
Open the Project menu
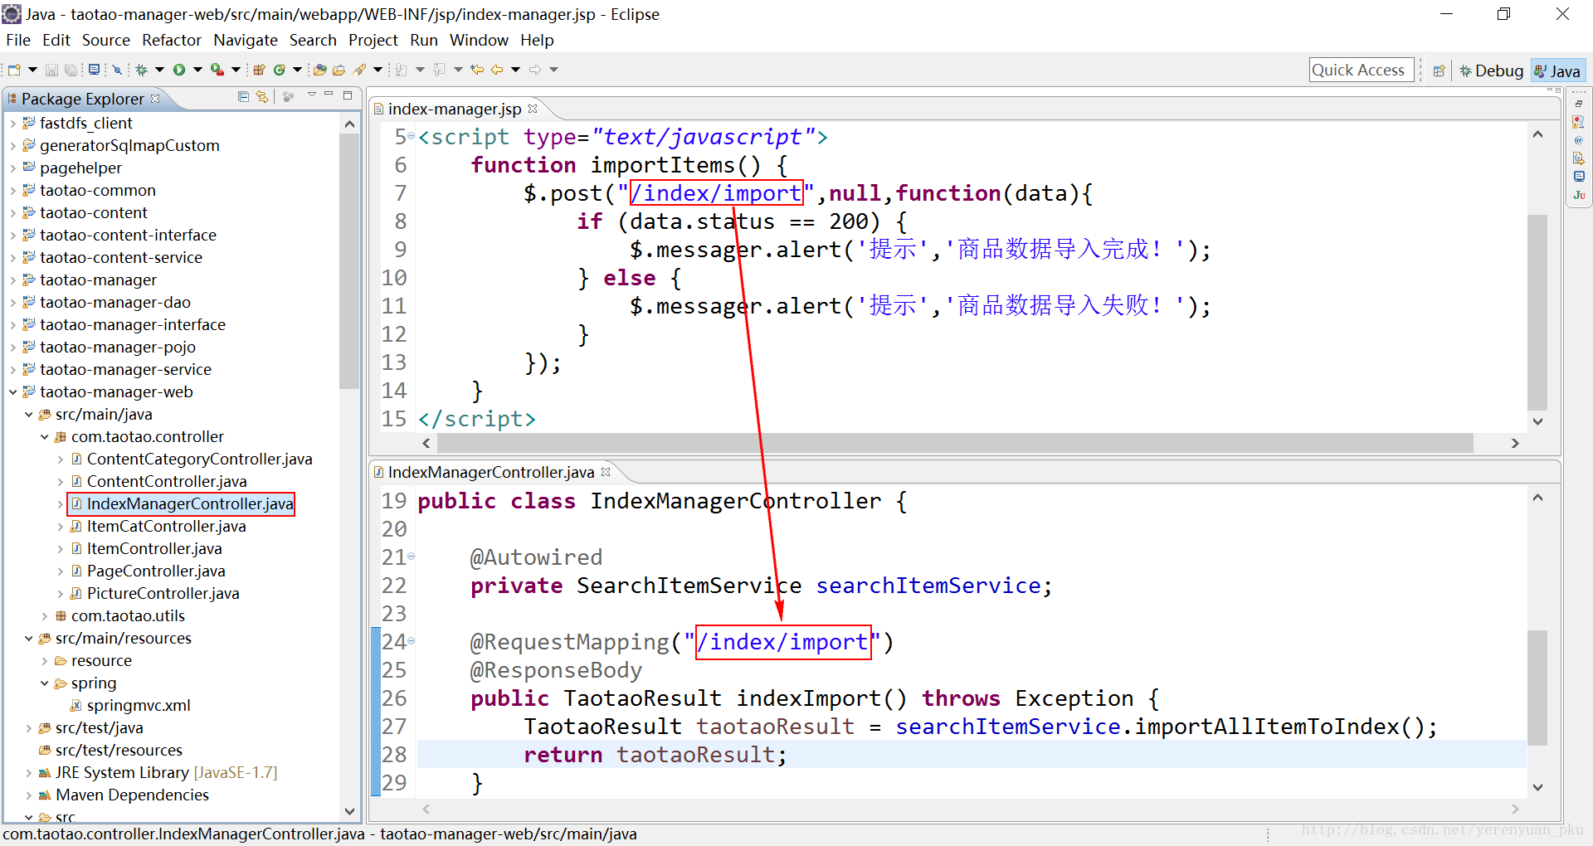[x=373, y=40]
